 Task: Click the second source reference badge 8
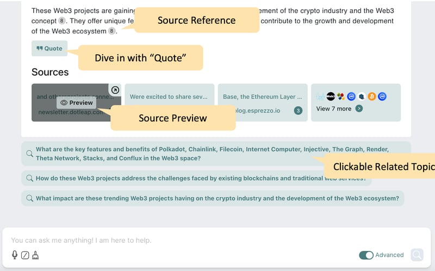(x=111, y=31)
